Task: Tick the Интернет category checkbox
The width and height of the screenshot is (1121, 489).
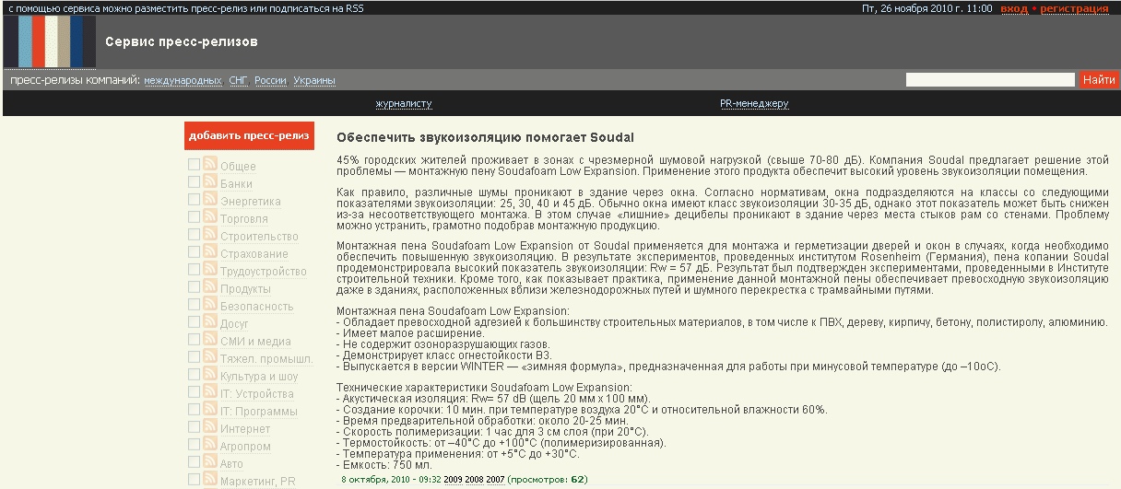Action: [194, 427]
